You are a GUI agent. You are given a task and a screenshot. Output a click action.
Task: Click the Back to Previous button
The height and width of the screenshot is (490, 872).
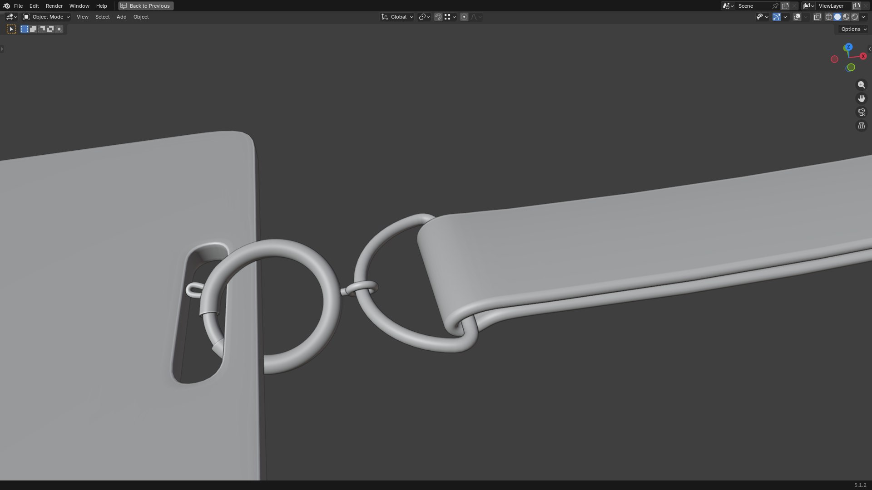tap(146, 6)
